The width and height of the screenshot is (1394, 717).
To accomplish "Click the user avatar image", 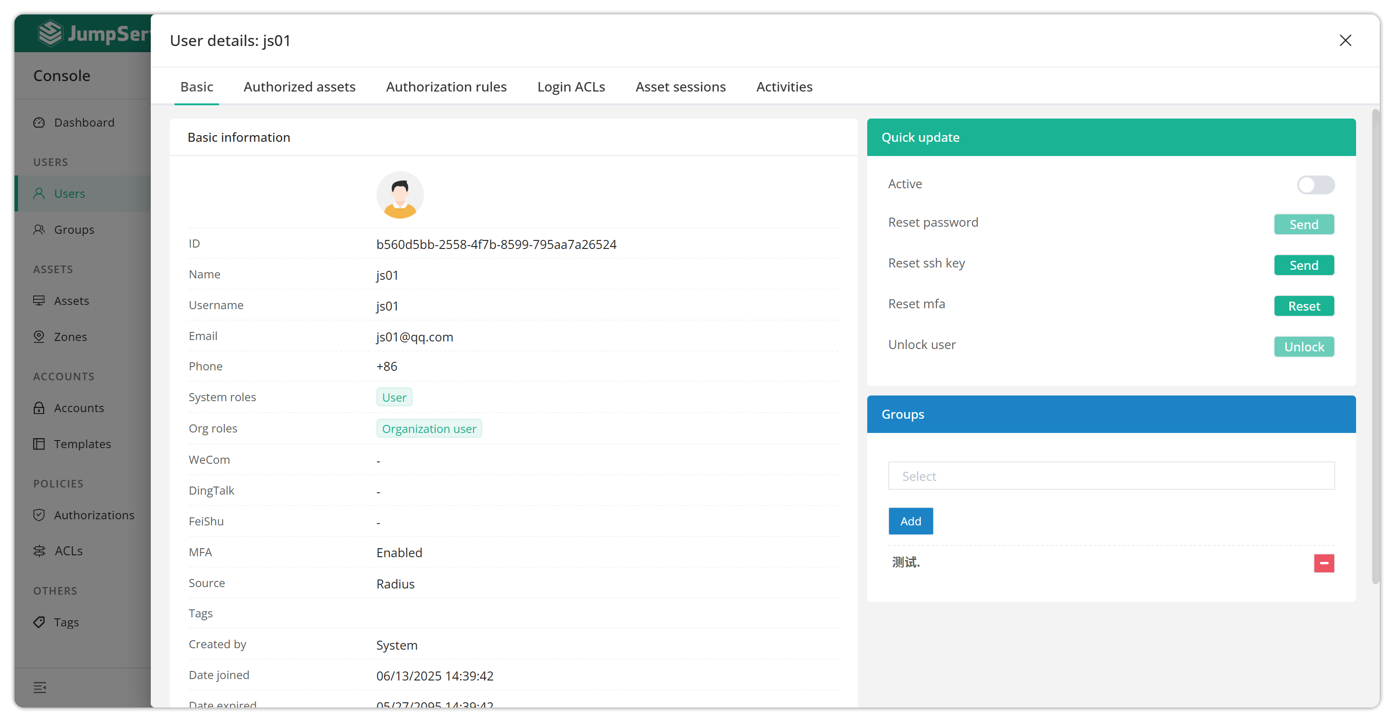I will pyautogui.click(x=400, y=195).
